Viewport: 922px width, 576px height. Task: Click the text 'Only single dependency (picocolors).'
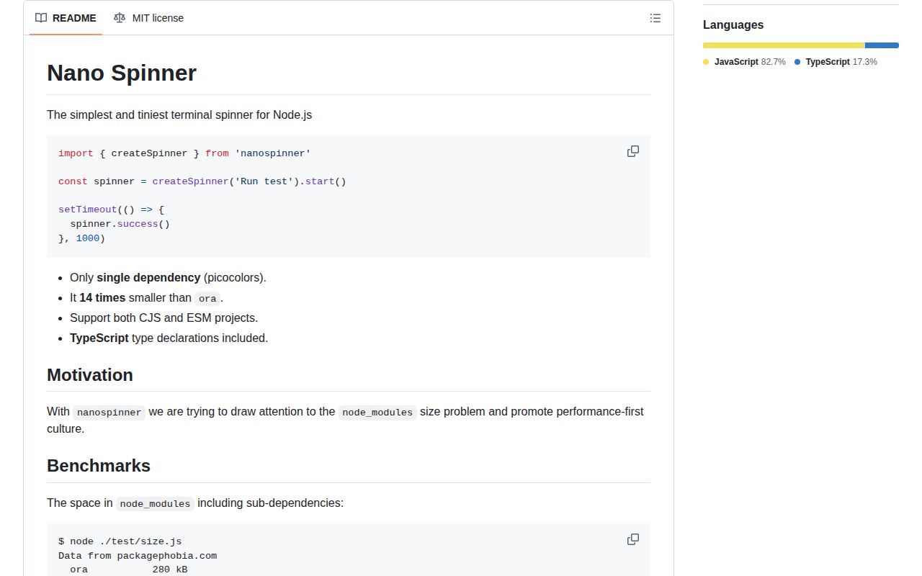pos(168,277)
